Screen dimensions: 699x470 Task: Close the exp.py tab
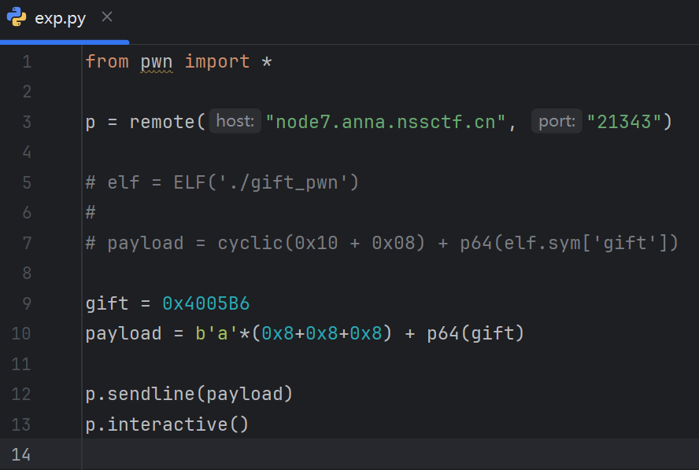107,17
